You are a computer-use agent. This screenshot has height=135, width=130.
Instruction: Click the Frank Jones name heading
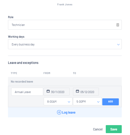[x=65, y=5]
